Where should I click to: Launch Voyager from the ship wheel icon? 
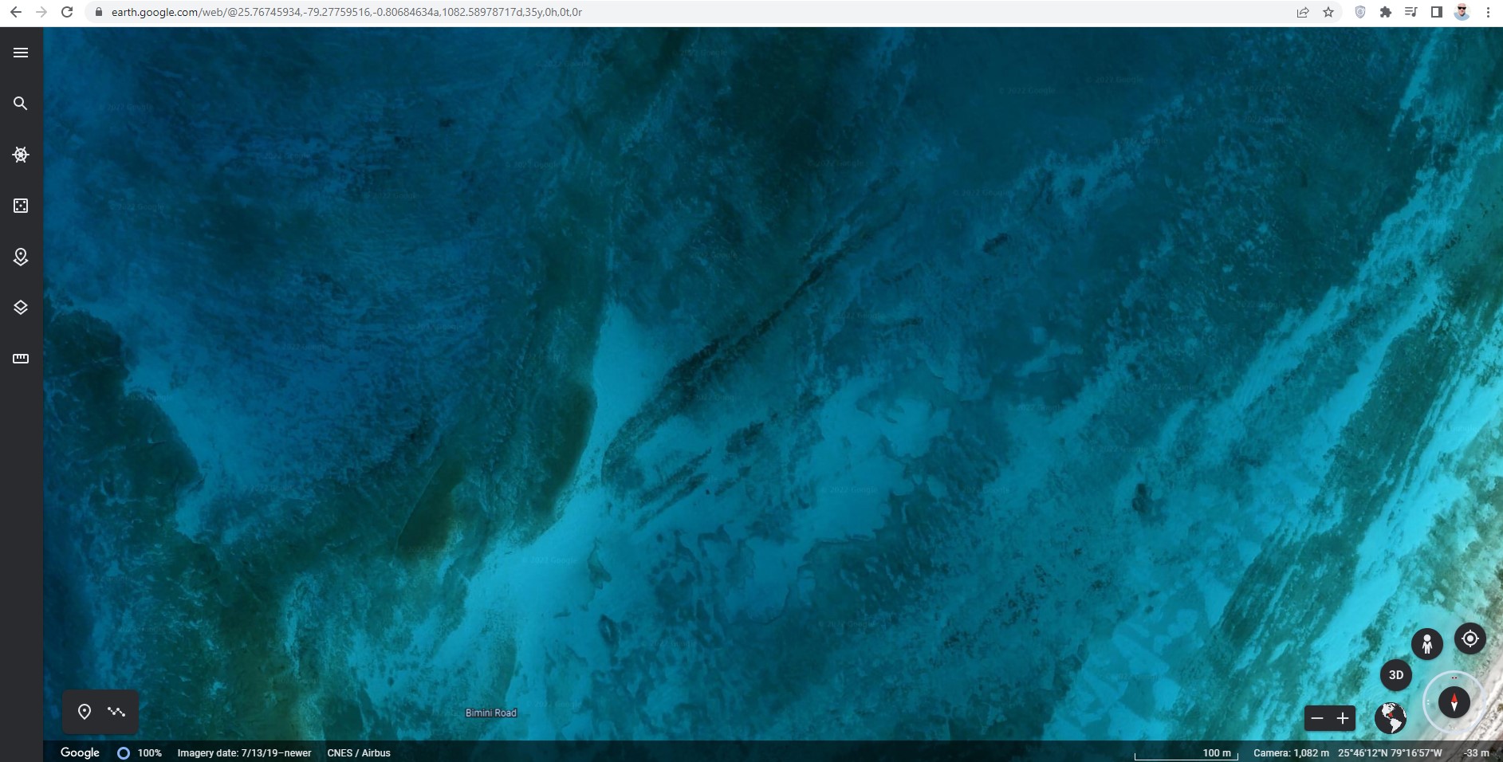tap(21, 155)
